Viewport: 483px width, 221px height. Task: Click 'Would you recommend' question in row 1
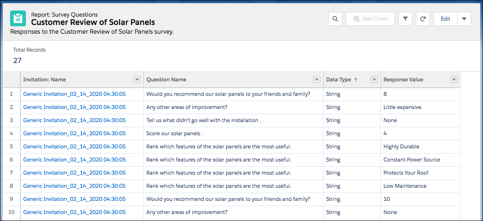click(x=234, y=94)
